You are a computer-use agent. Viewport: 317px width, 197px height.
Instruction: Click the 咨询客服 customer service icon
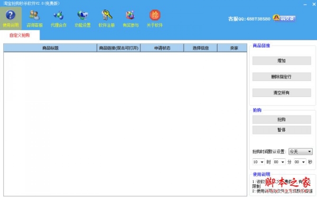pyautogui.click(x=34, y=19)
